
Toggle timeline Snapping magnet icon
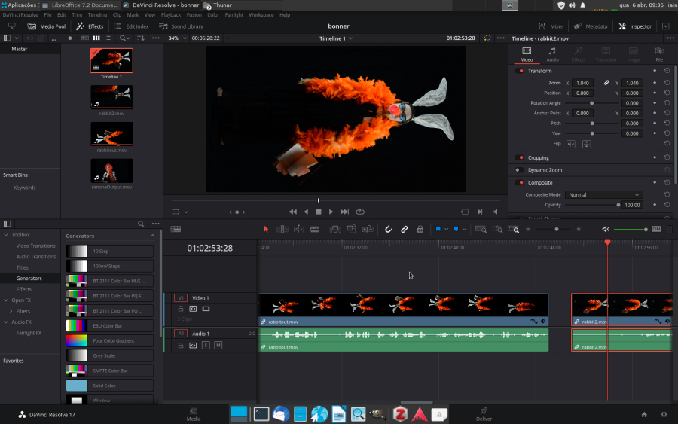[x=388, y=229]
